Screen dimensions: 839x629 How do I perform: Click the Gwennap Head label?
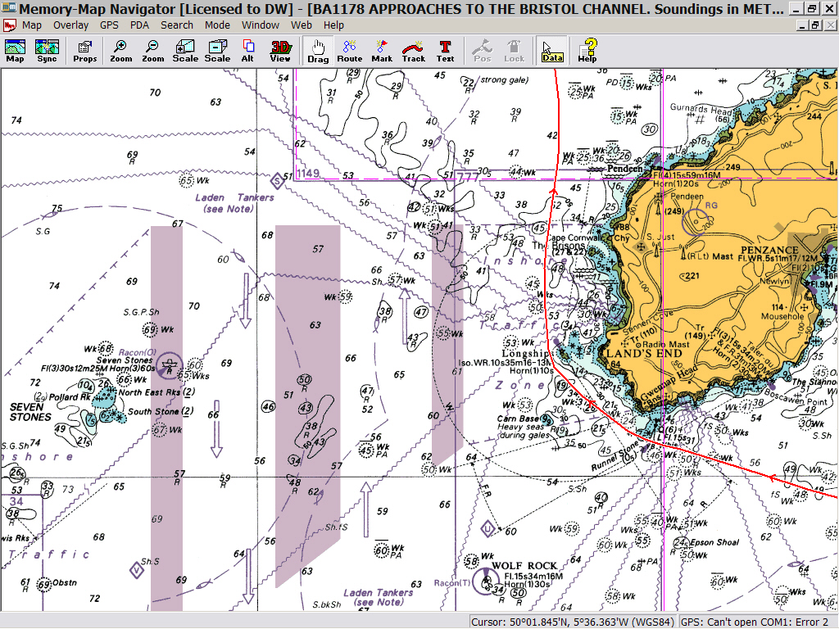point(670,383)
